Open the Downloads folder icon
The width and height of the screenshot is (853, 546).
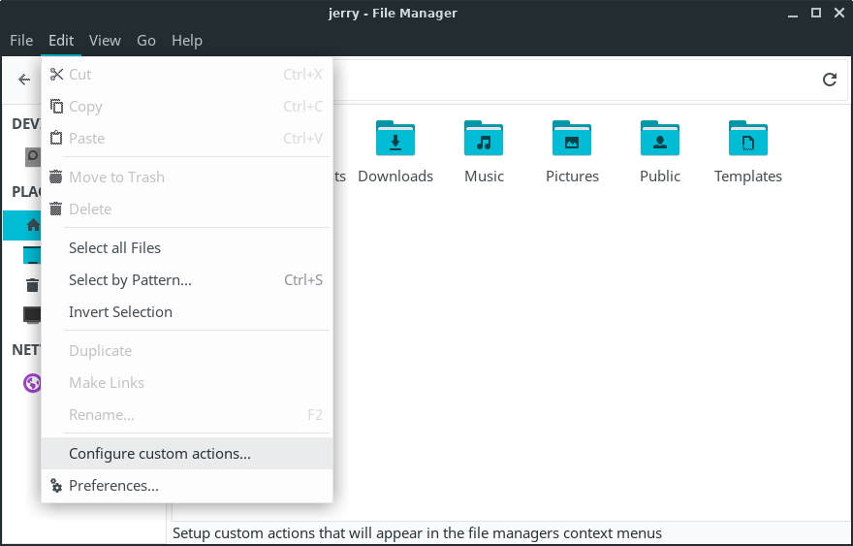point(395,140)
